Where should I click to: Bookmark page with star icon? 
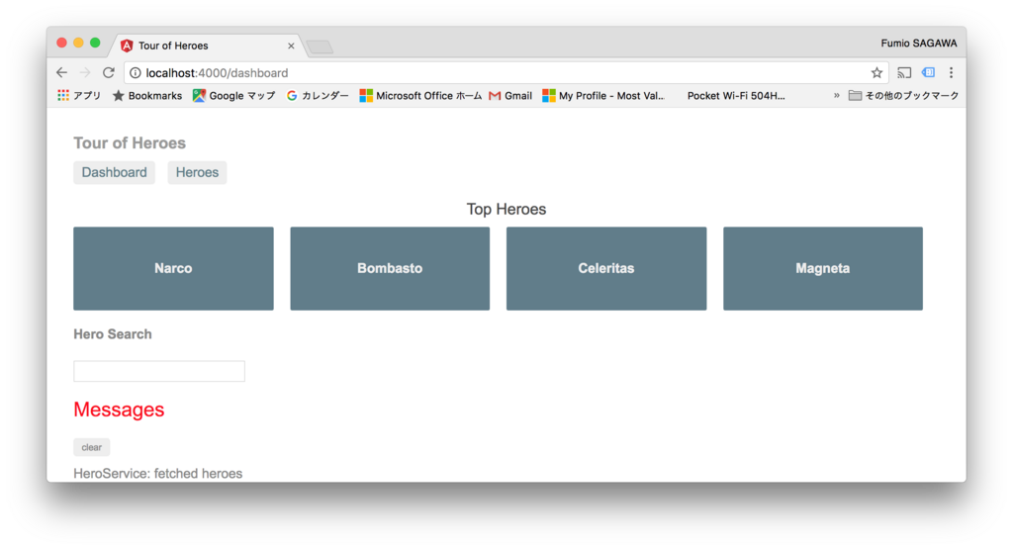[x=876, y=72]
